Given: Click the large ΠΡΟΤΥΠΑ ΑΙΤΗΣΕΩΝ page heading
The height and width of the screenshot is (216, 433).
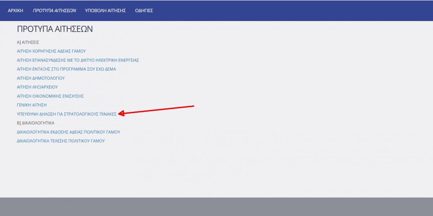Looking at the screenshot, I should 55,29.
